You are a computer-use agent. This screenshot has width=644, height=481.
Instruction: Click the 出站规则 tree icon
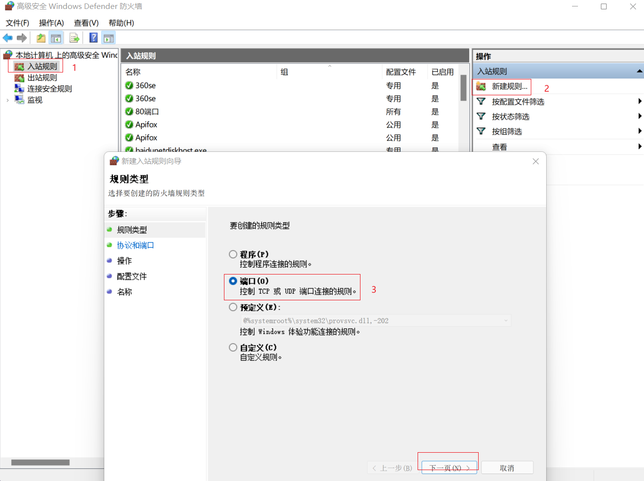click(x=19, y=78)
